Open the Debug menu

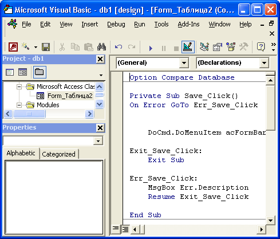pyautogui.click(x=116, y=24)
